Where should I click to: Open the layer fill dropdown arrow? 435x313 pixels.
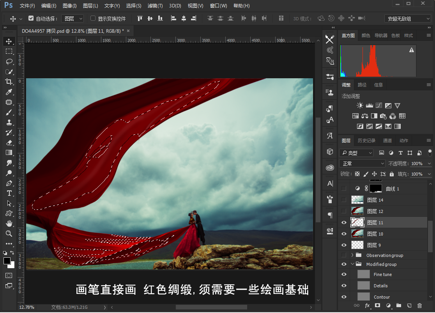click(429, 174)
